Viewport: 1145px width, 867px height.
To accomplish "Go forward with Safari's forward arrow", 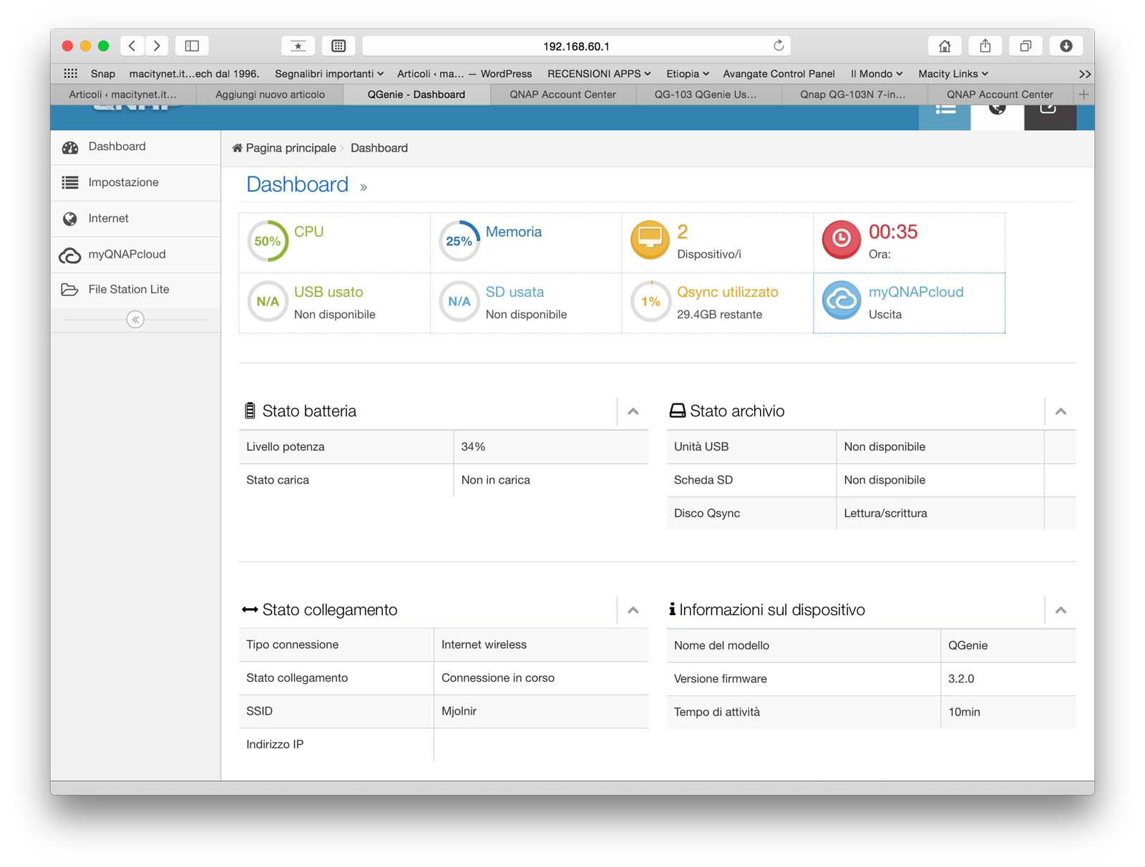I will pos(157,46).
